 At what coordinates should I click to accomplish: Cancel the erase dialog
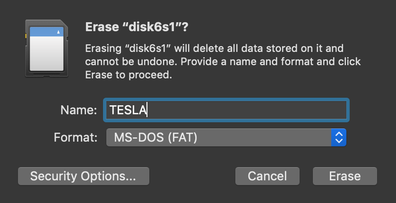267,176
